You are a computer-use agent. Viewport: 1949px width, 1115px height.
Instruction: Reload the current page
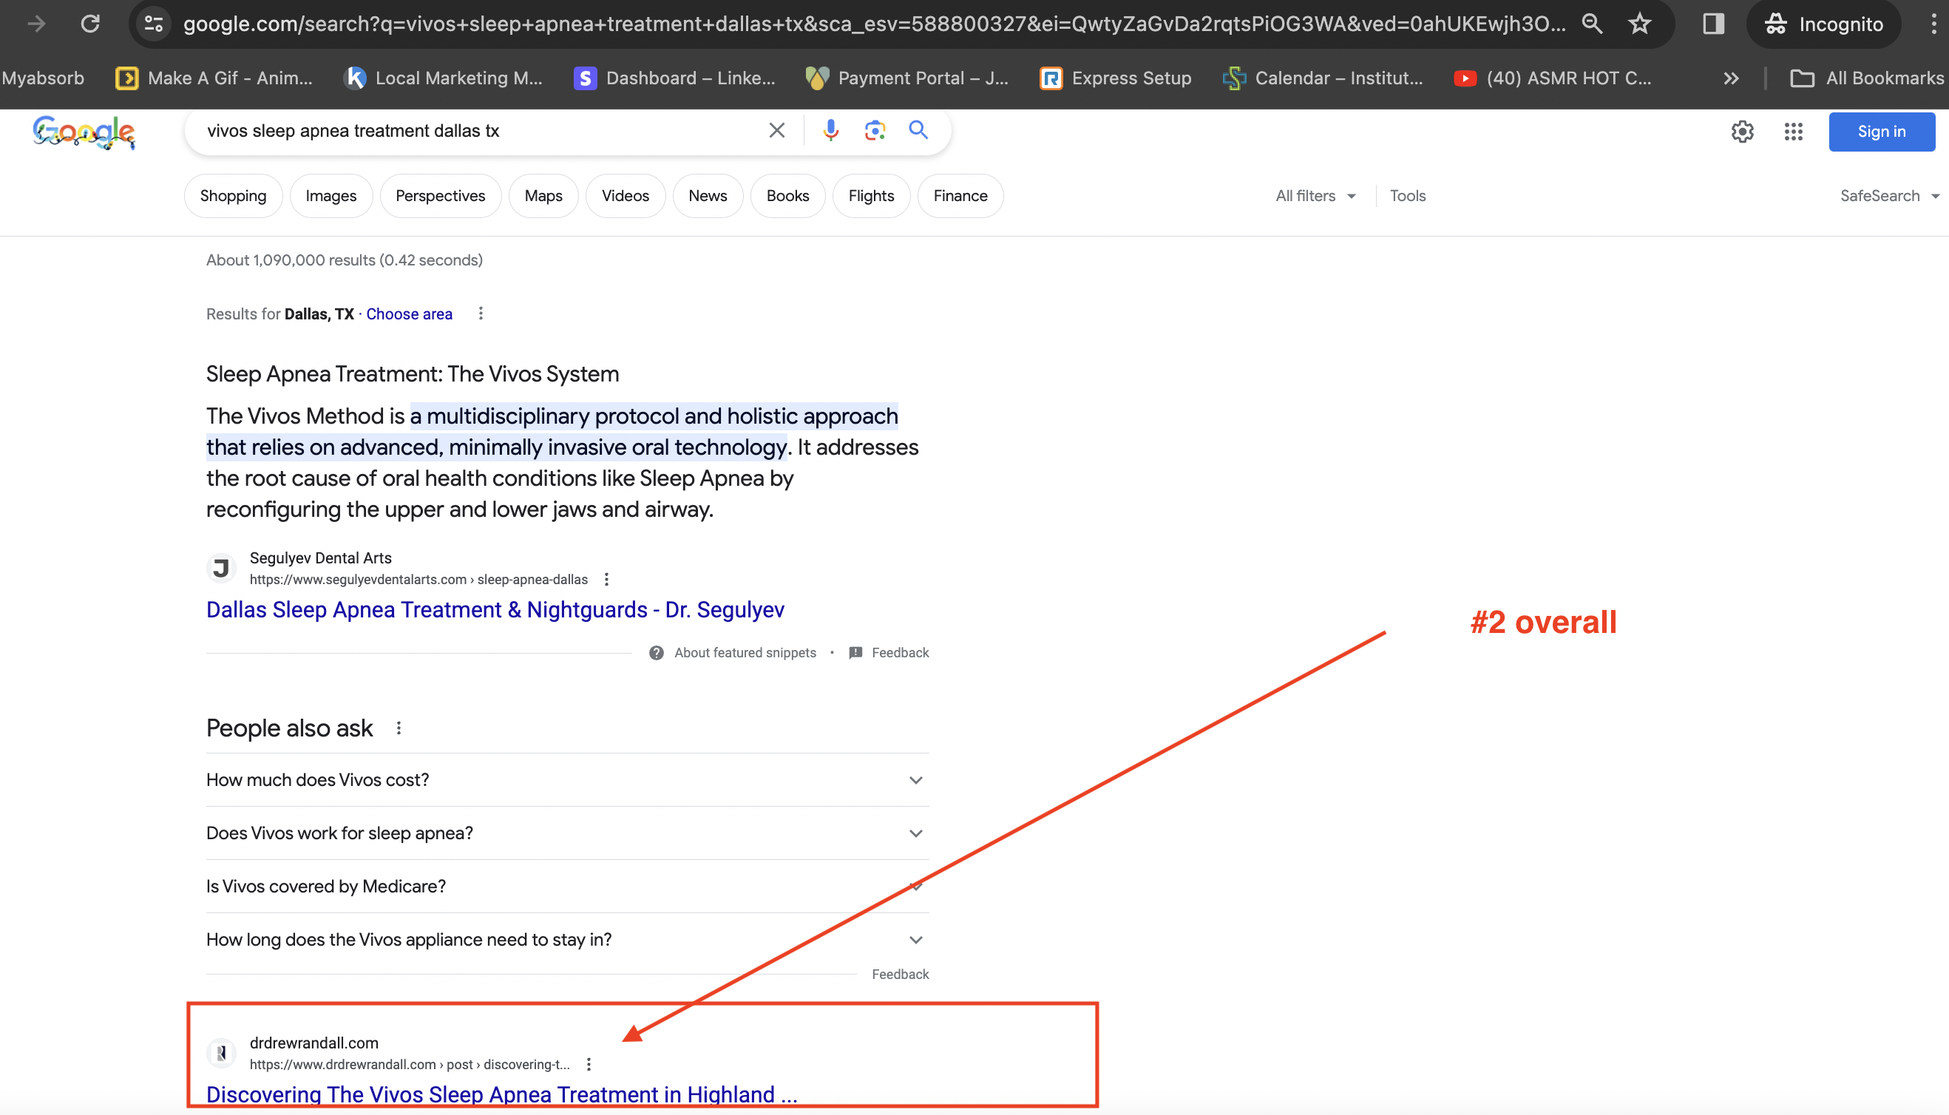click(x=90, y=24)
